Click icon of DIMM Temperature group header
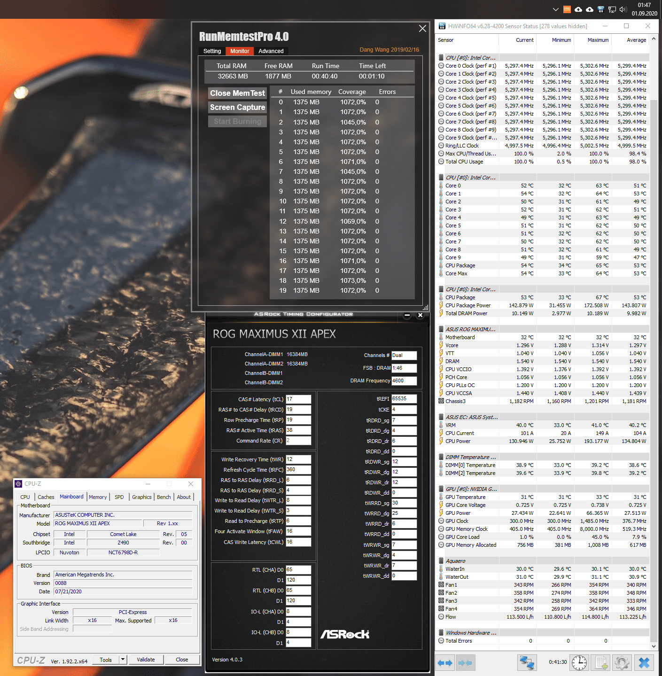 pos(441,457)
